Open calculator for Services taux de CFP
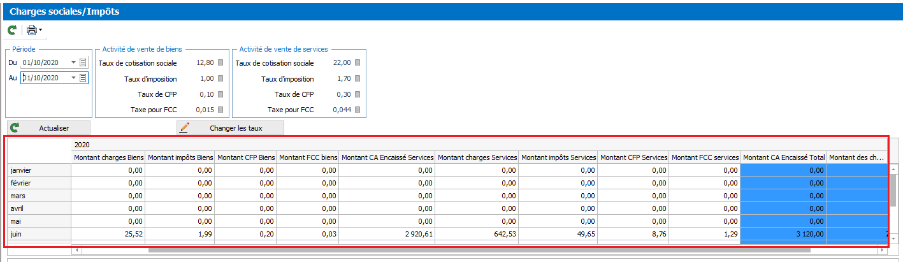Screen dimensions: 903x262 pos(358,94)
